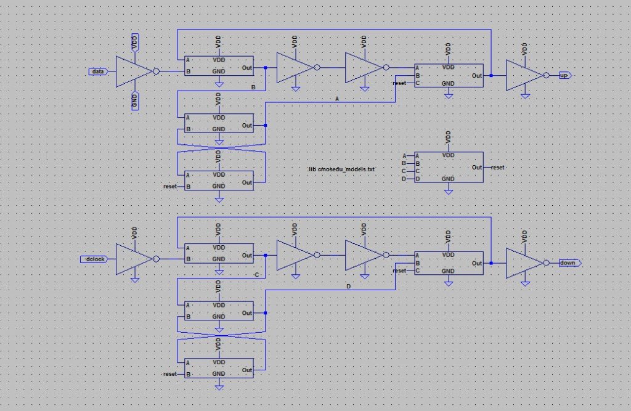The width and height of the screenshot is (631, 411).
Task: Click the "data" input port
Action: 98,71
